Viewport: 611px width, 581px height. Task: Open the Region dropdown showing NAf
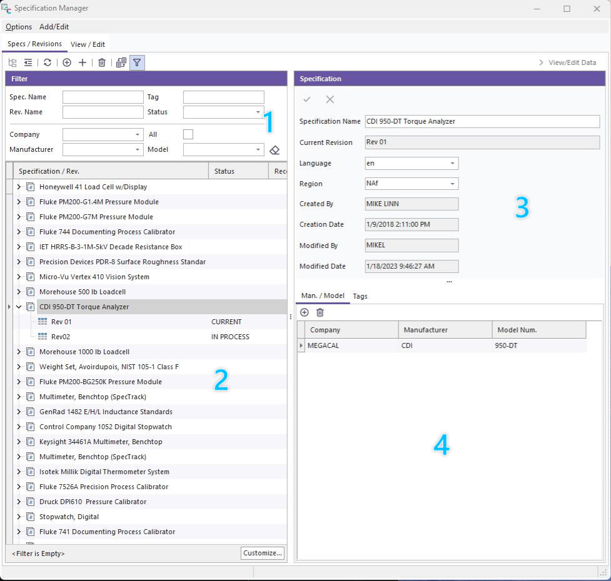[452, 184]
